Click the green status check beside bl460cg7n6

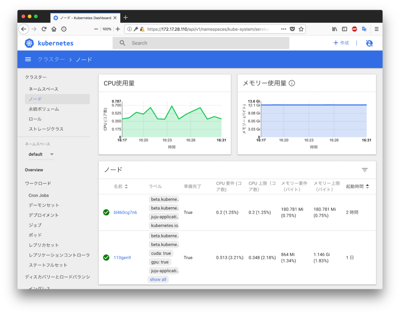(x=105, y=212)
